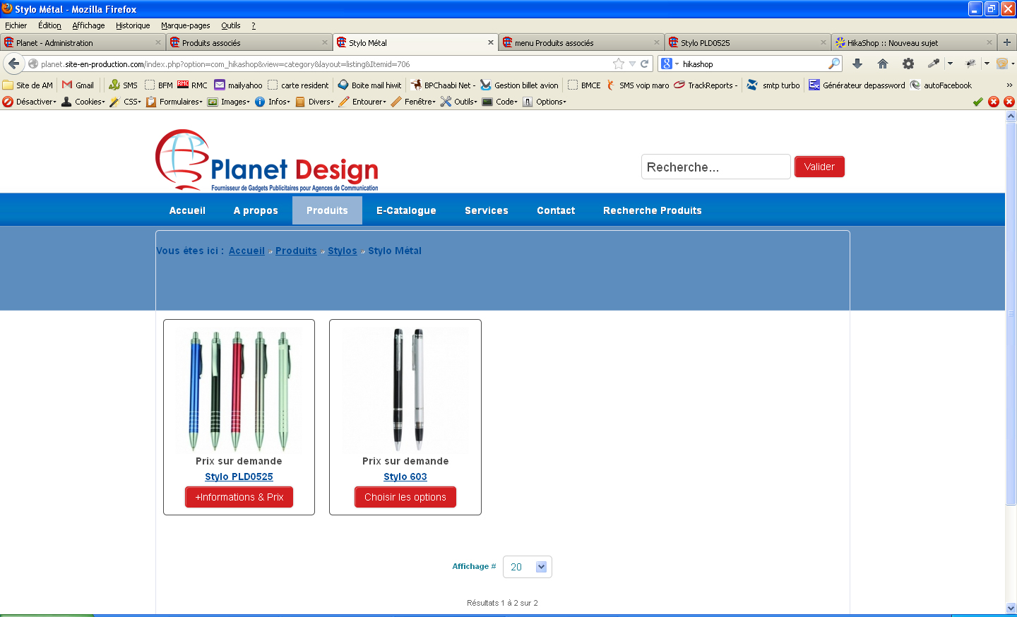Click the +Informations & Prix button
The width and height of the screenshot is (1017, 617).
click(x=239, y=497)
